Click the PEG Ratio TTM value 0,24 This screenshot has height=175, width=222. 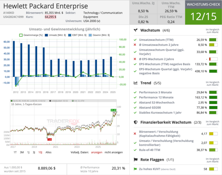tap(171, 22)
